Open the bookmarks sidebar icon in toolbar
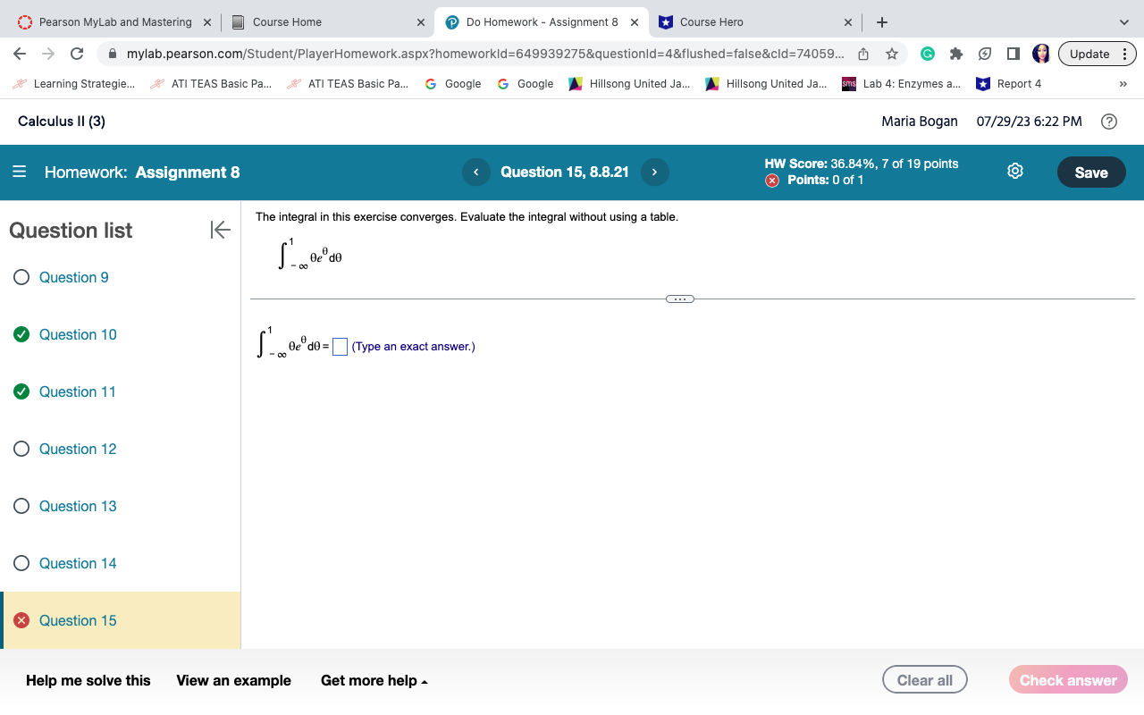The image size is (1144, 715). click(x=1013, y=54)
